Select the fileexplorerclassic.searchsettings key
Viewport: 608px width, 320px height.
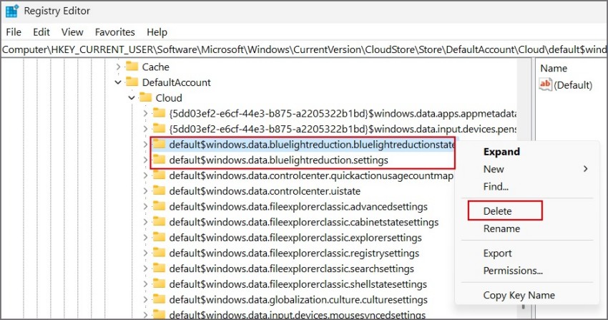[x=291, y=268]
